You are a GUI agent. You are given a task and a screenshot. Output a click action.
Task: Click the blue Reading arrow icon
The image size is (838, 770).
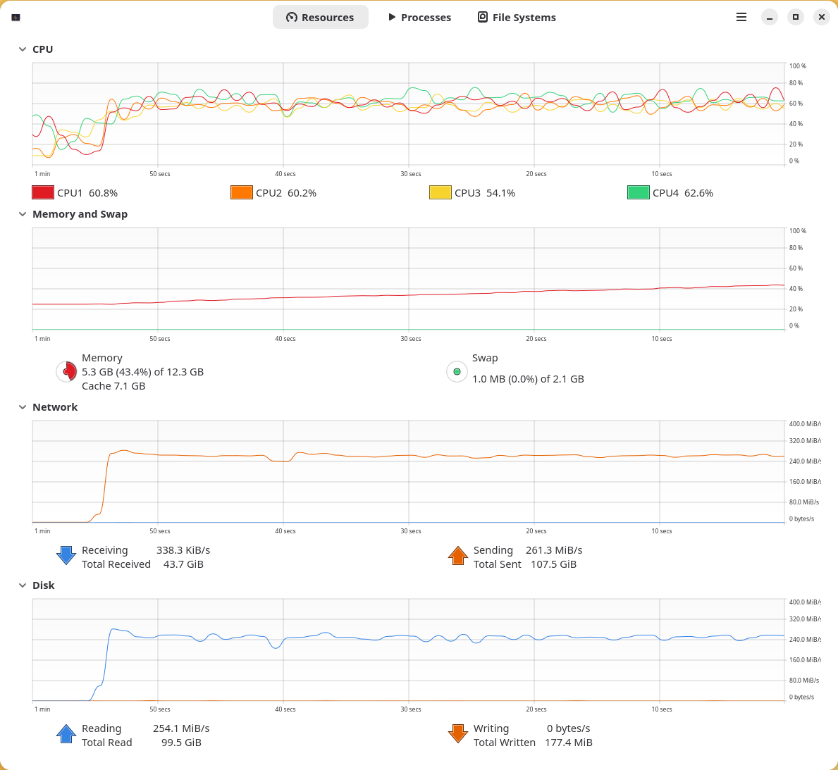pos(66,733)
